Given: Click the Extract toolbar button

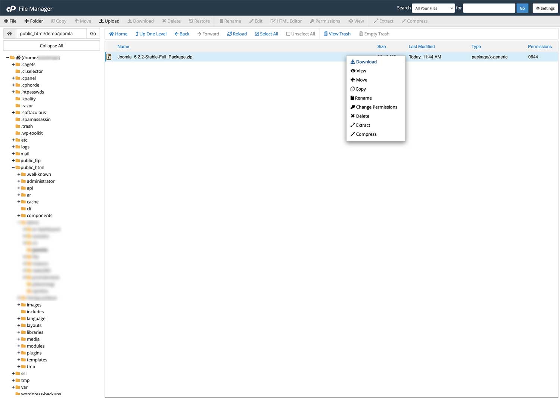Looking at the screenshot, I should click(x=384, y=21).
